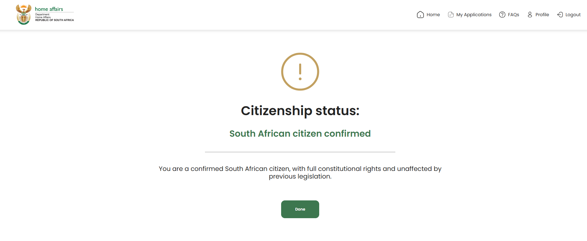Open the FAQs text link
The height and width of the screenshot is (241, 587).
(x=513, y=15)
